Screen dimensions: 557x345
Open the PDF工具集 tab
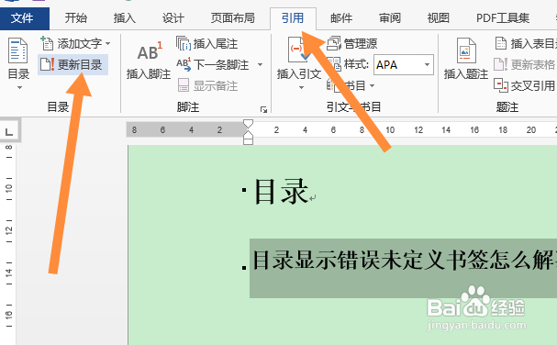[503, 18]
